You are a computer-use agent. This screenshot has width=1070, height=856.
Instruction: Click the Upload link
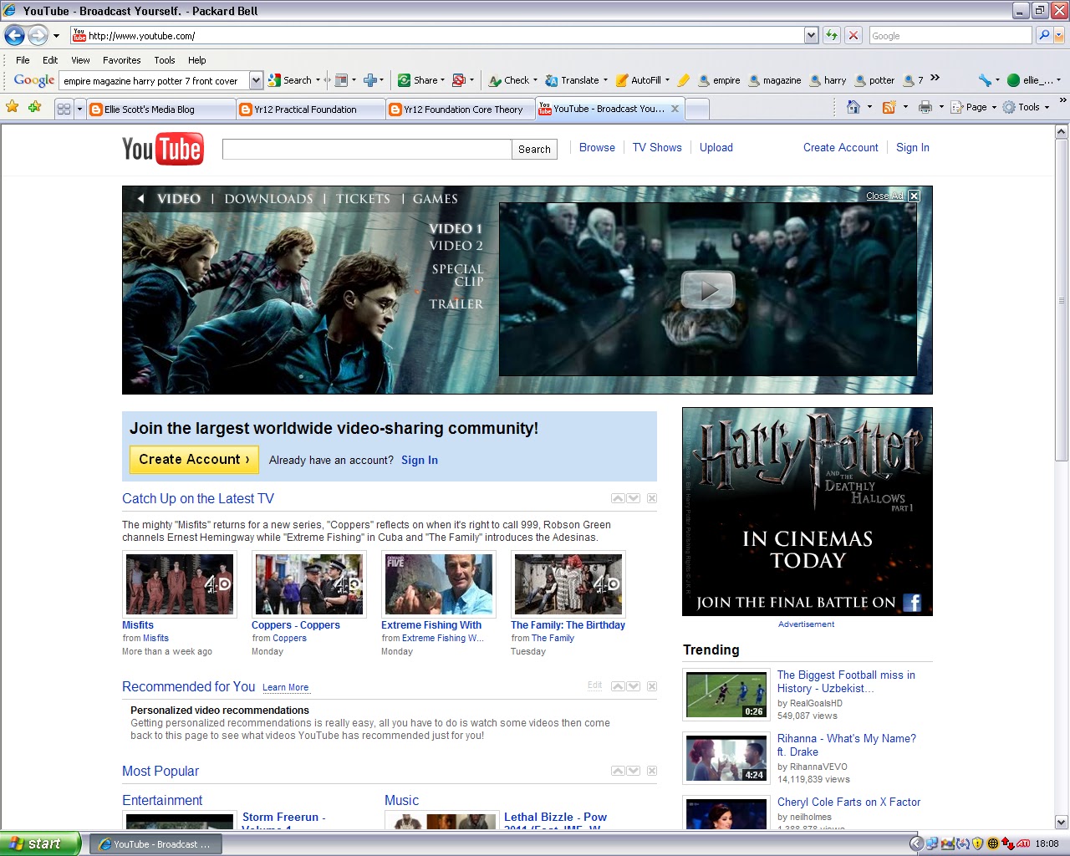tap(716, 147)
